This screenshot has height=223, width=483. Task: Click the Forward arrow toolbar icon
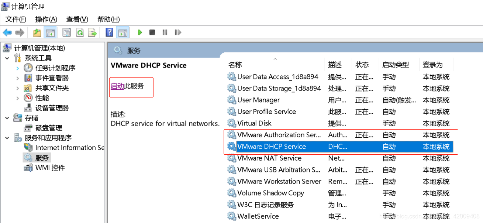[20, 32]
